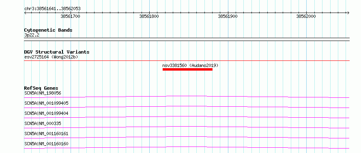361x153 pixels.
Task: Open SCN5A|NM_001099405 transcript
Action: click(x=46, y=103)
